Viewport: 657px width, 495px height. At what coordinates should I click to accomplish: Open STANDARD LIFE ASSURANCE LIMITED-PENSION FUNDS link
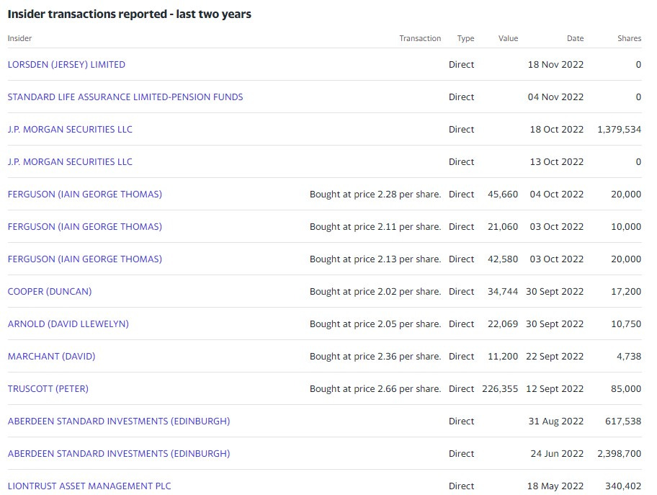[125, 97]
